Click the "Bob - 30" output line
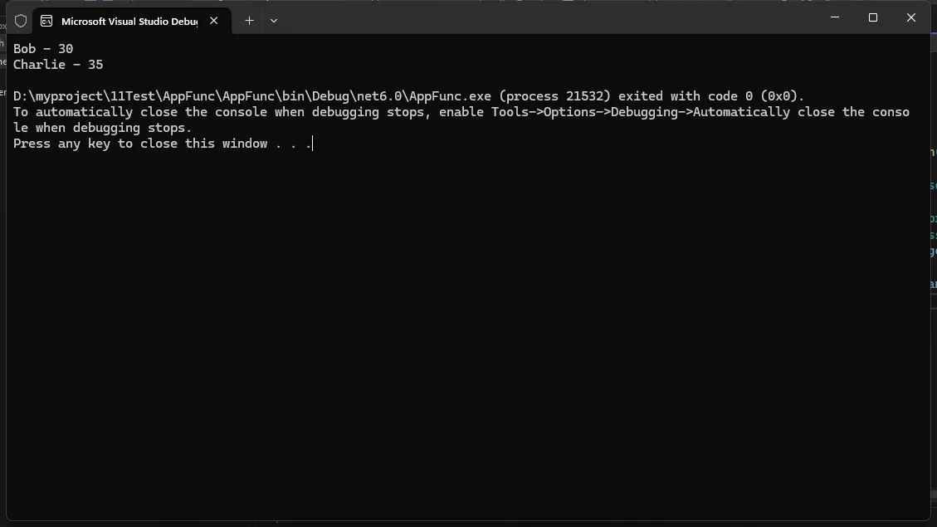Image resolution: width=937 pixels, height=527 pixels. coord(43,49)
